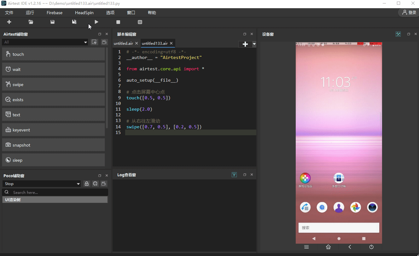Click the New file plus icon
Screen dimensions: 419x256
[x=9, y=22]
